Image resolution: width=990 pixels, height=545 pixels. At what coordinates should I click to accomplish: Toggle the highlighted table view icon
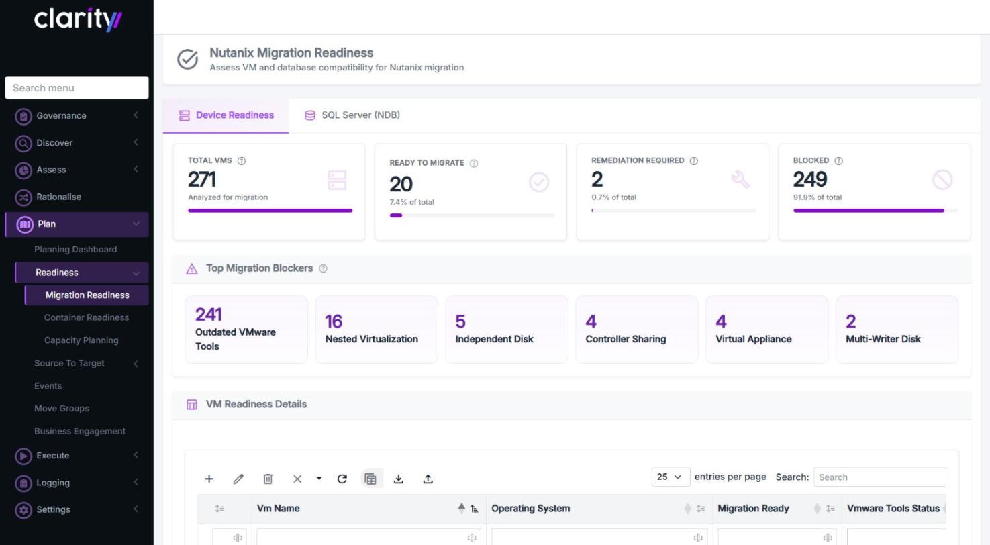pos(370,479)
